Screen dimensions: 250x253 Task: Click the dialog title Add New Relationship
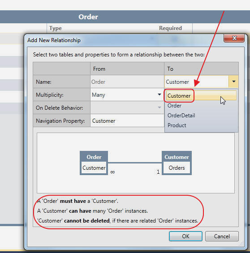[54, 40]
